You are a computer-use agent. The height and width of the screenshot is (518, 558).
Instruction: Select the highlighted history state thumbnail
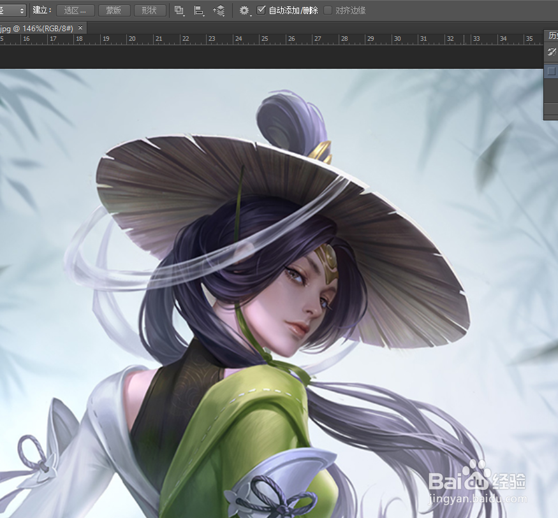click(x=551, y=71)
